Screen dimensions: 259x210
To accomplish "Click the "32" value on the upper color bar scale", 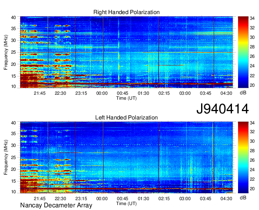I will pos(252,28).
